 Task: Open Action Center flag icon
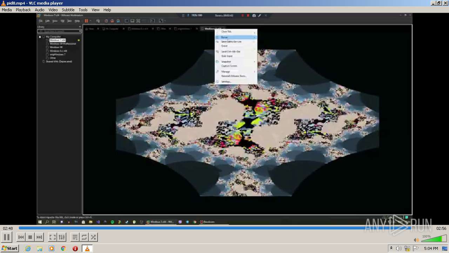[x=416, y=248]
